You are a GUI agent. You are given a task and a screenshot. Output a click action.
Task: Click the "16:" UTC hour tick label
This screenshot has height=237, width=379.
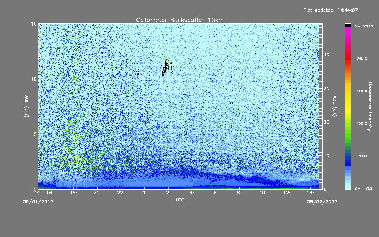(x=50, y=193)
